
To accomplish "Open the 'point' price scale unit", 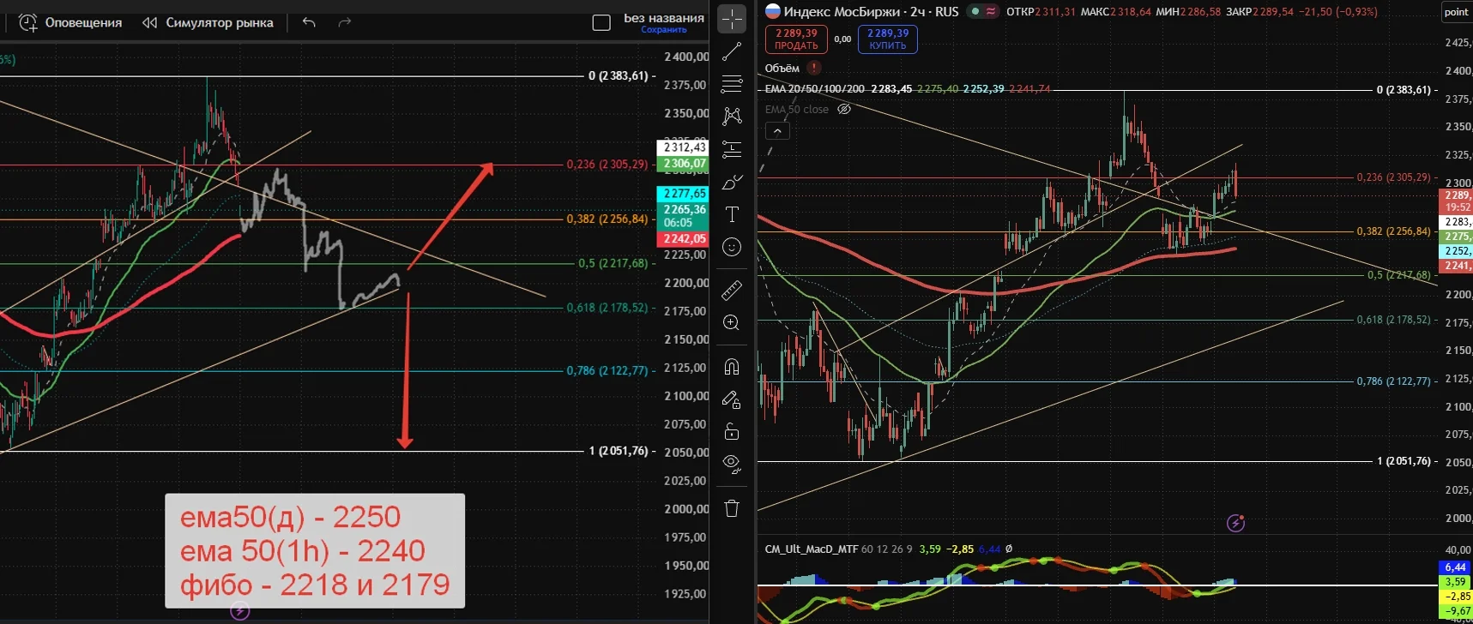I will tap(1457, 12).
